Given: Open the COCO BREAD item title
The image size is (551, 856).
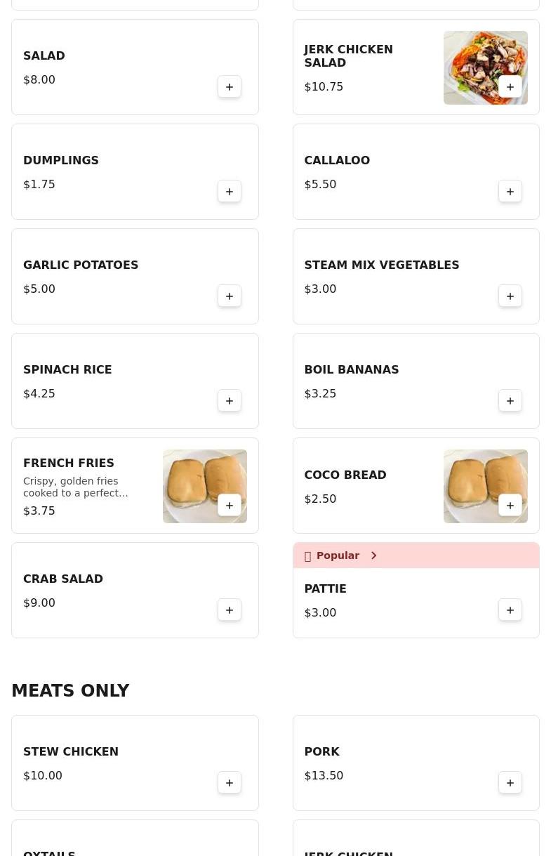Looking at the screenshot, I should (345, 475).
